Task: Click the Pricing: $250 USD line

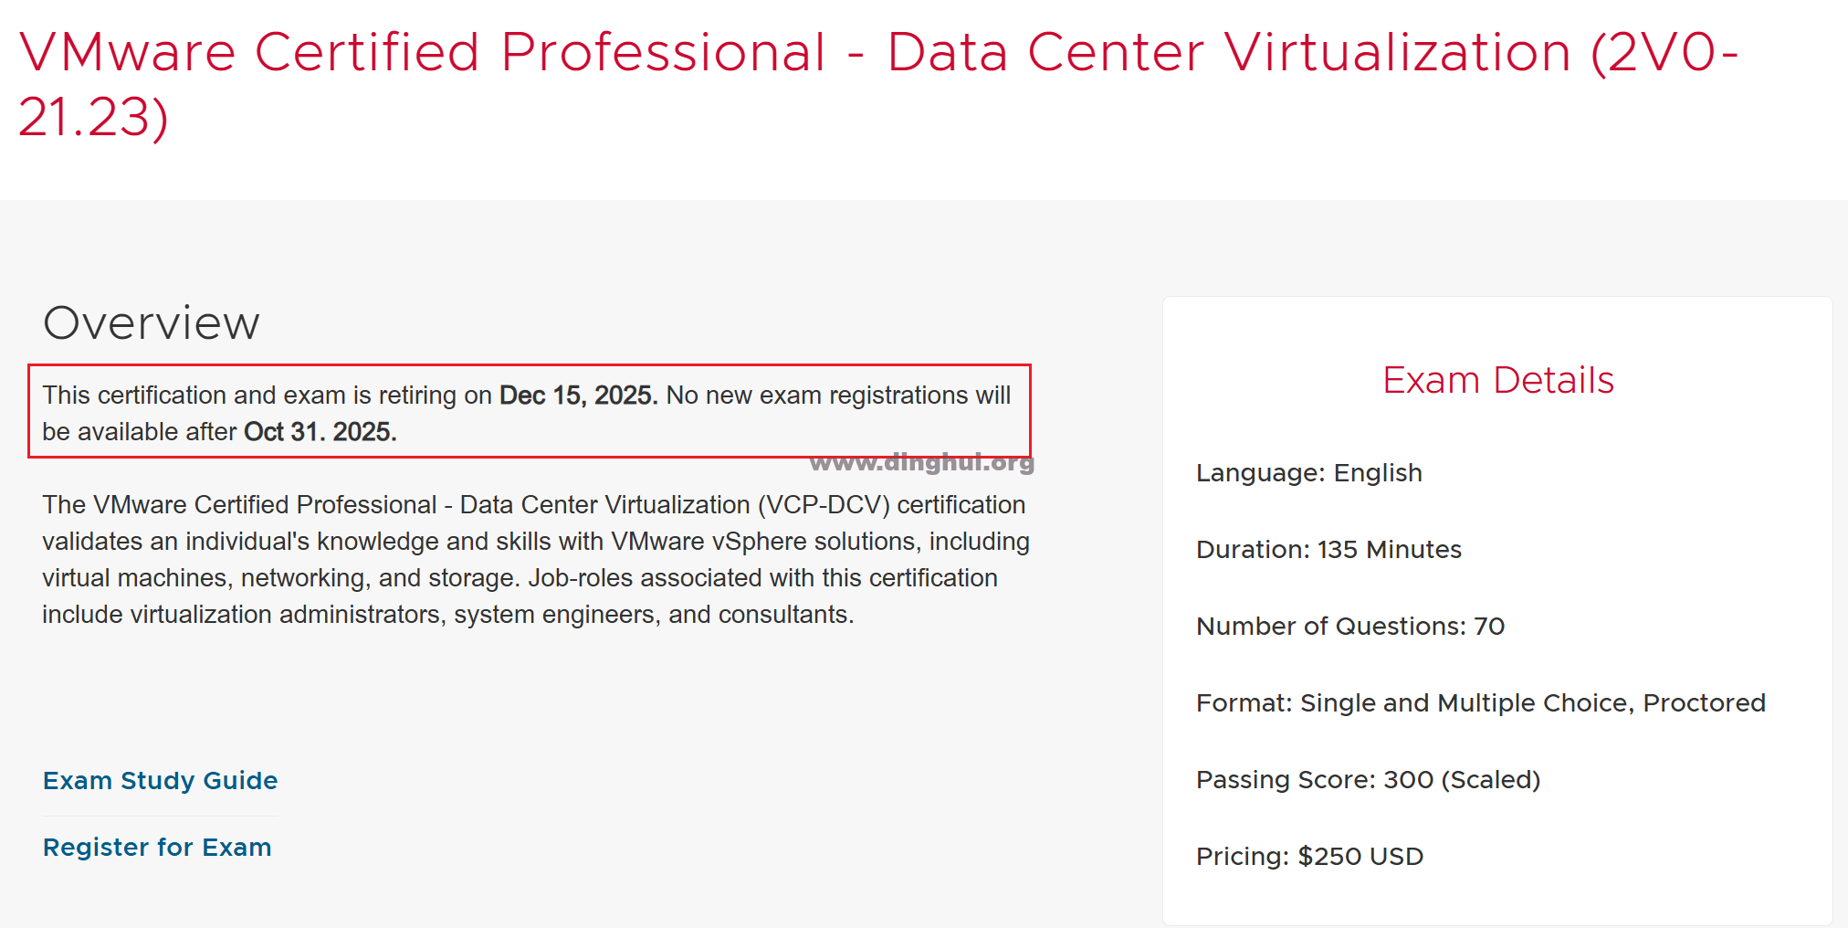Action: (x=1309, y=857)
